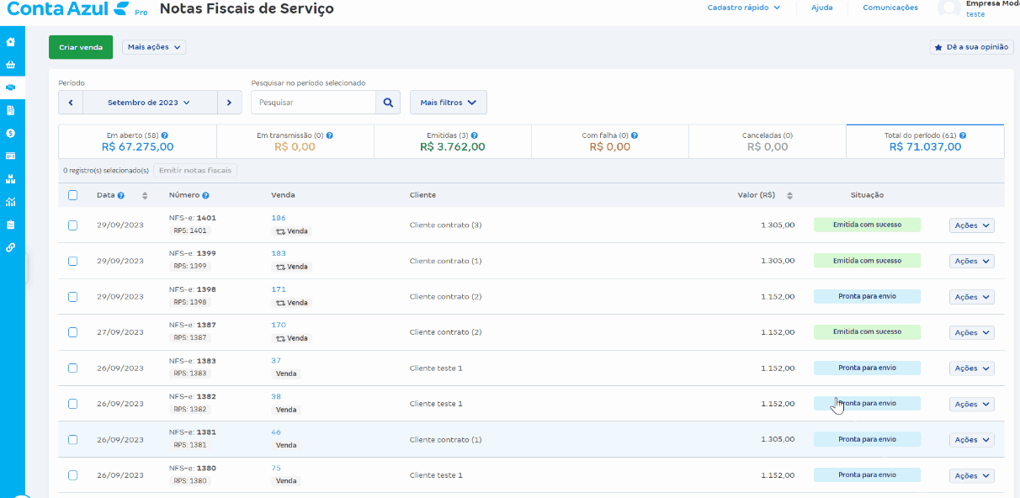
Task: Select the Emitidas (3) summary tab
Action: [452, 141]
